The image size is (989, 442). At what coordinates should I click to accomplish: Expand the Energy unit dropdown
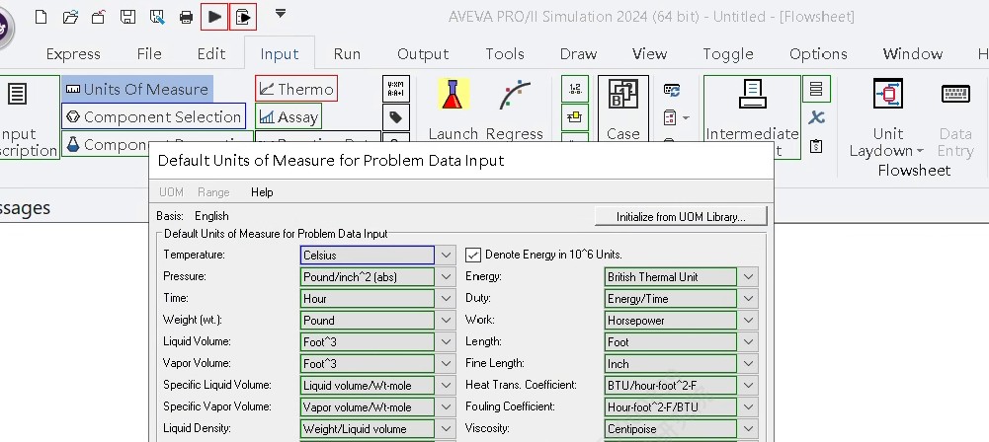point(749,276)
